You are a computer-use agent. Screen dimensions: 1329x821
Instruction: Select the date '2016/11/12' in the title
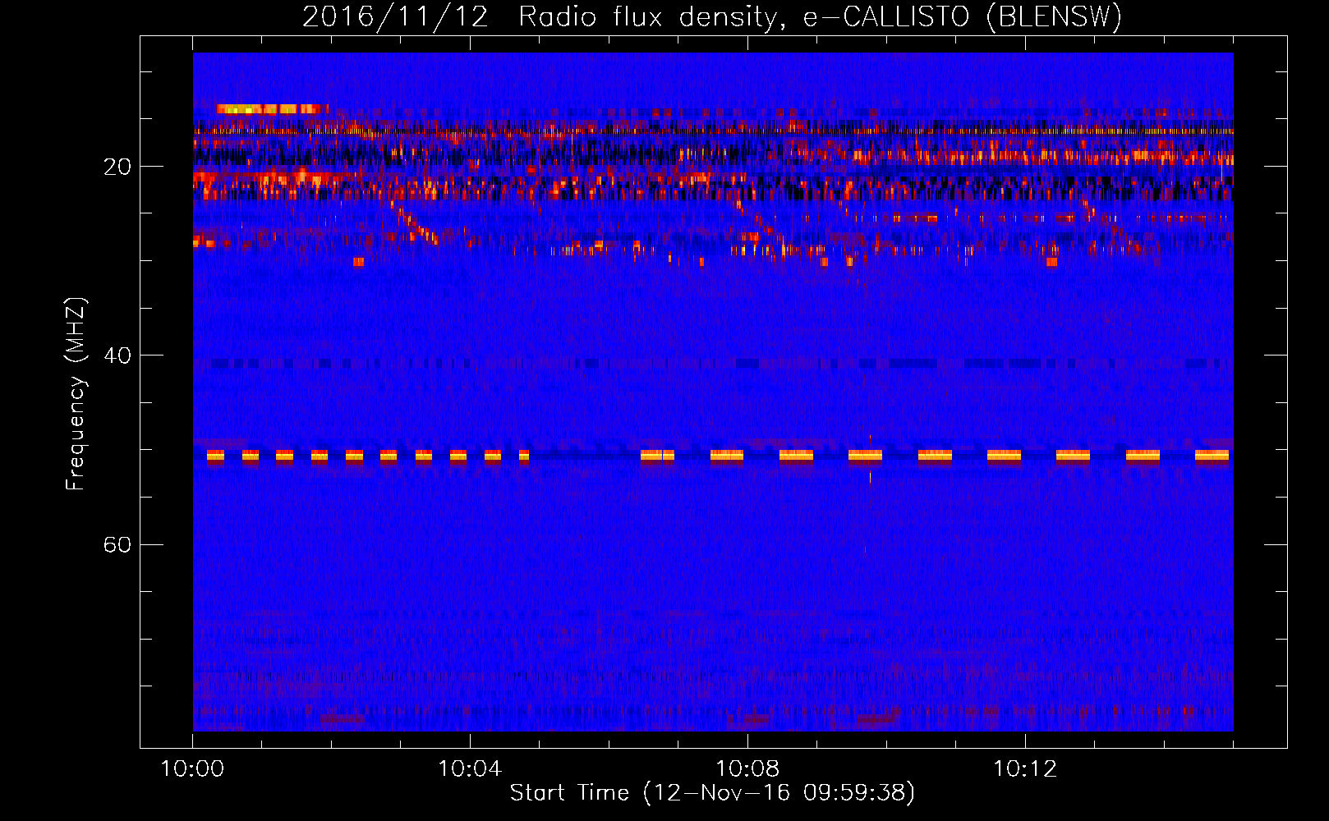click(395, 16)
